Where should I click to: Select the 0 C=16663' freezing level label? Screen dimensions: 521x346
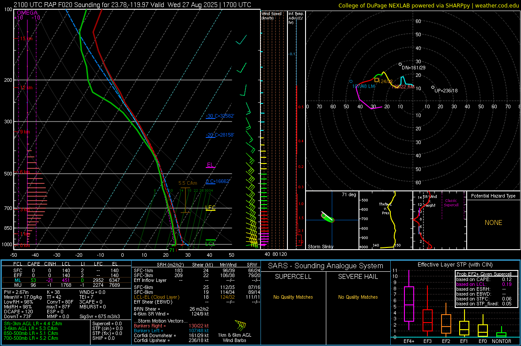(218, 181)
